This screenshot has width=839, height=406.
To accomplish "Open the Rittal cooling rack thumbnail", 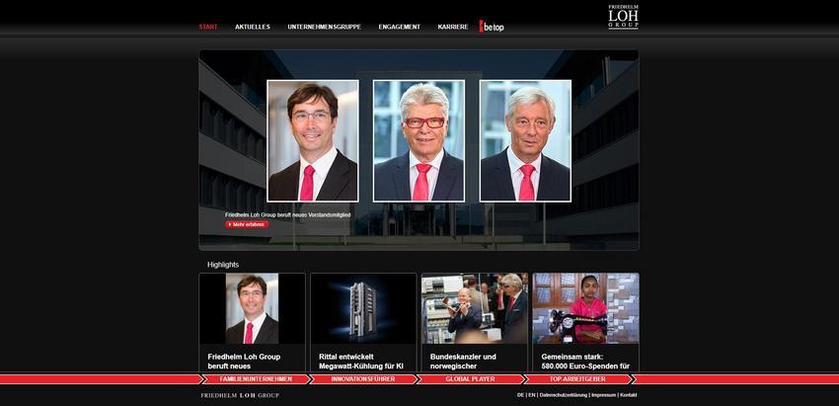I will tap(363, 308).
